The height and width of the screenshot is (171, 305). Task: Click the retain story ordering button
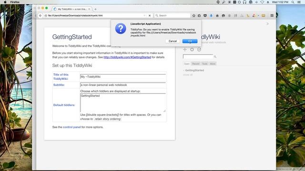coord(108,119)
